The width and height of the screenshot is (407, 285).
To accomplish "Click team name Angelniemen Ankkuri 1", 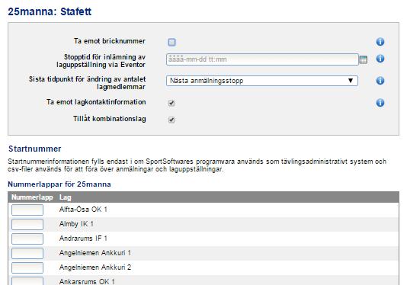I will [95, 253].
